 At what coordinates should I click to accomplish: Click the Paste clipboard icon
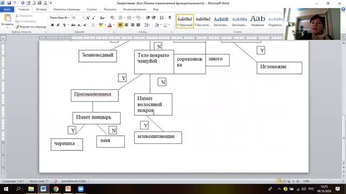[8, 18]
